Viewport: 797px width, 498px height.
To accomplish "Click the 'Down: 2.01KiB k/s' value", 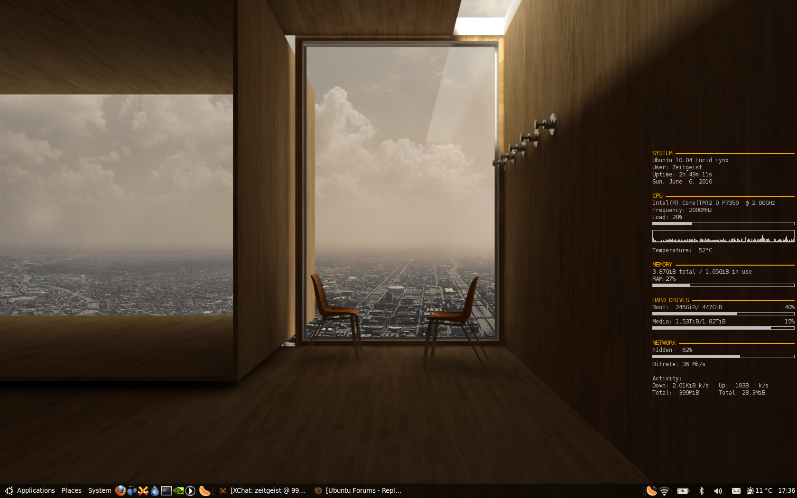I will click(680, 386).
